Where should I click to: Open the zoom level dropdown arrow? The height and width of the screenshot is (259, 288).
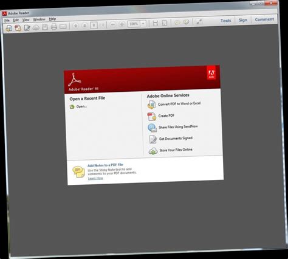click(x=143, y=24)
